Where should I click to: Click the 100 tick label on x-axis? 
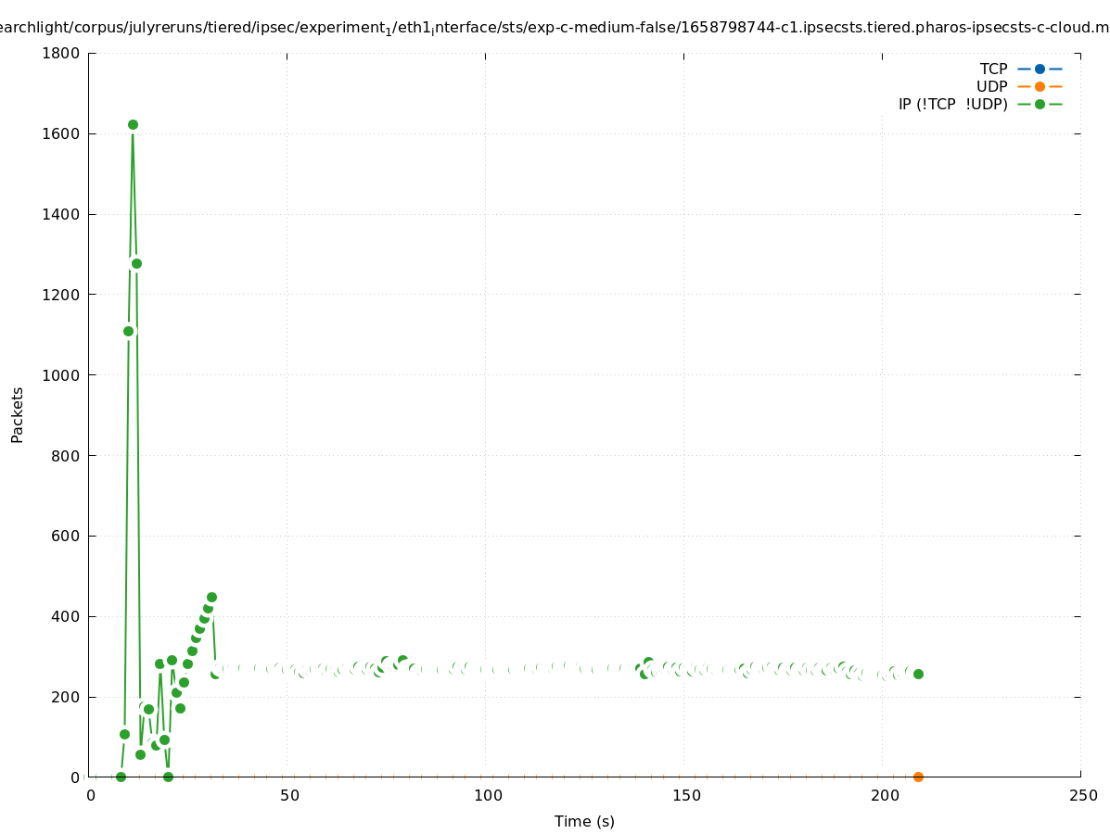[x=487, y=795]
